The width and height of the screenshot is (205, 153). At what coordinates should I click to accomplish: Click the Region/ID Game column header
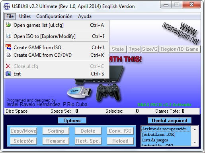coord(180,49)
